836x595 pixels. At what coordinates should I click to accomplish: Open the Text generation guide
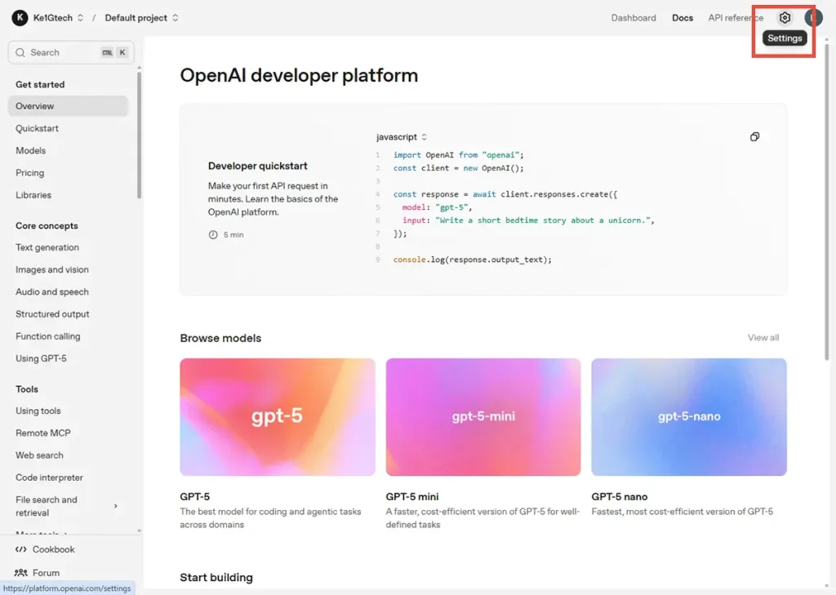[x=47, y=247]
